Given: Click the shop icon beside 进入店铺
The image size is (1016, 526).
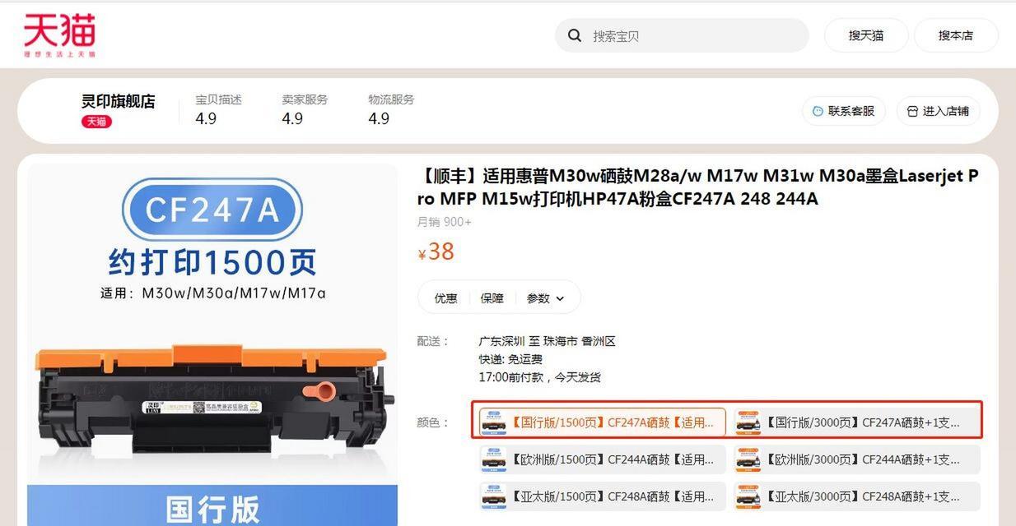Looking at the screenshot, I should (912, 111).
